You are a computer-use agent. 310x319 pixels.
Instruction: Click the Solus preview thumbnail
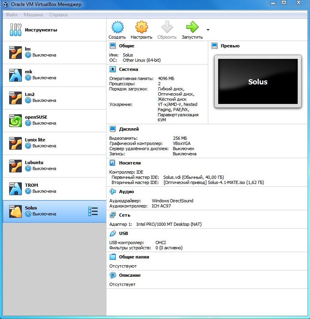point(258,81)
